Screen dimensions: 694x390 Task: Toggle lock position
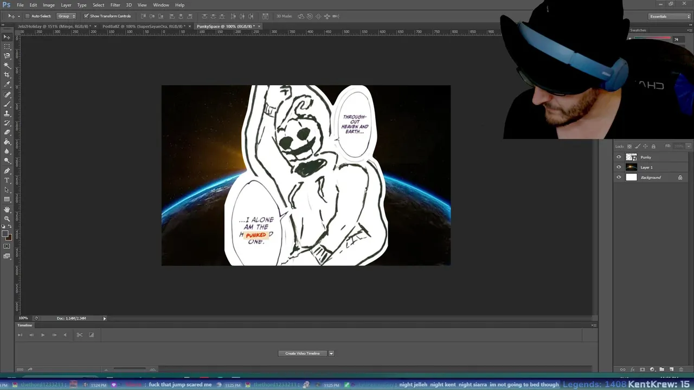(645, 146)
